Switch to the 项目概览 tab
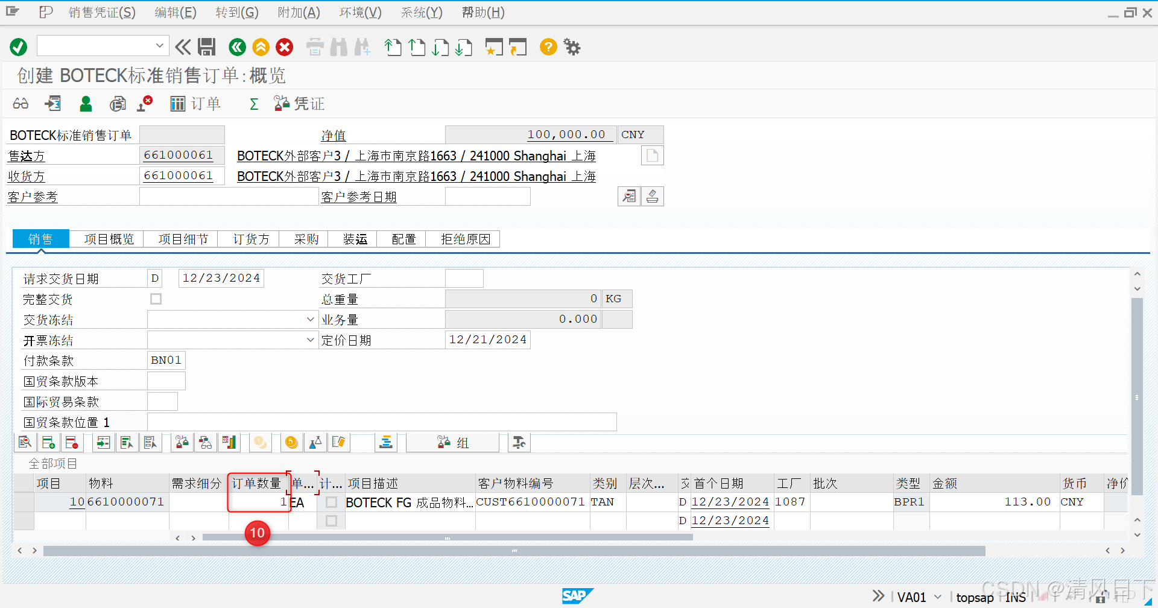The image size is (1158, 608). pyautogui.click(x=109, y=239)
